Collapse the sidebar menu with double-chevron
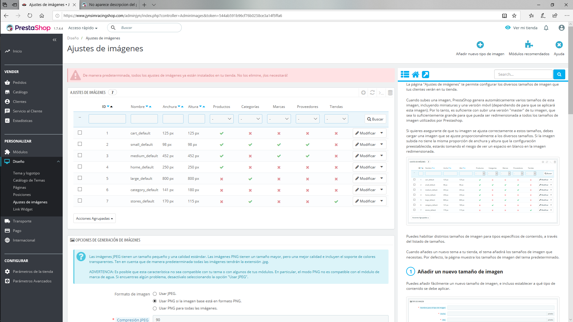Image resolution: width=573 pixels, height=322 pixels. (54, 40)
